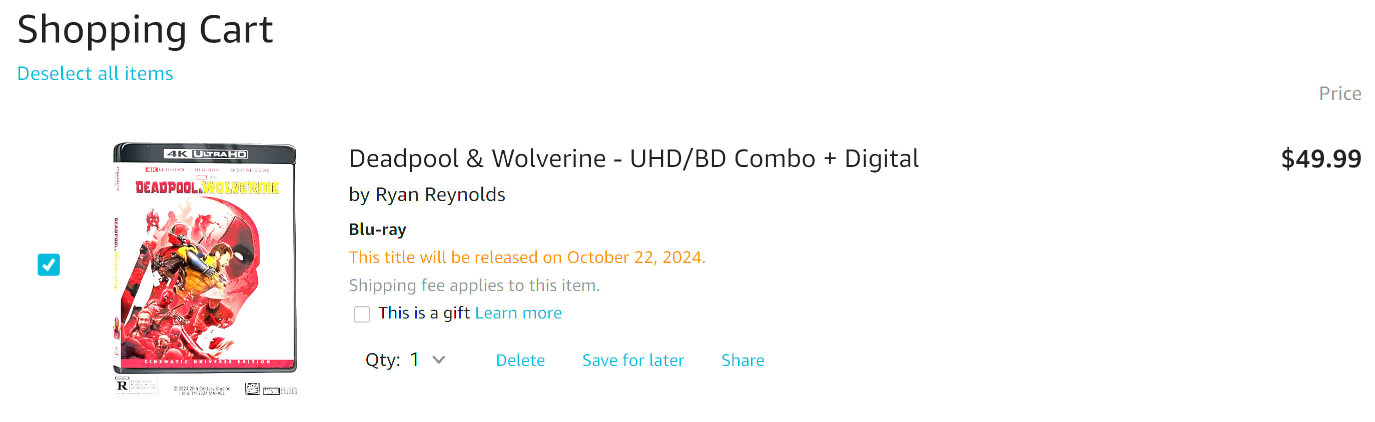1375x422 pixels.
Task: Click the by Ryan Reynolds byline
Action: [x=426, y=194]
